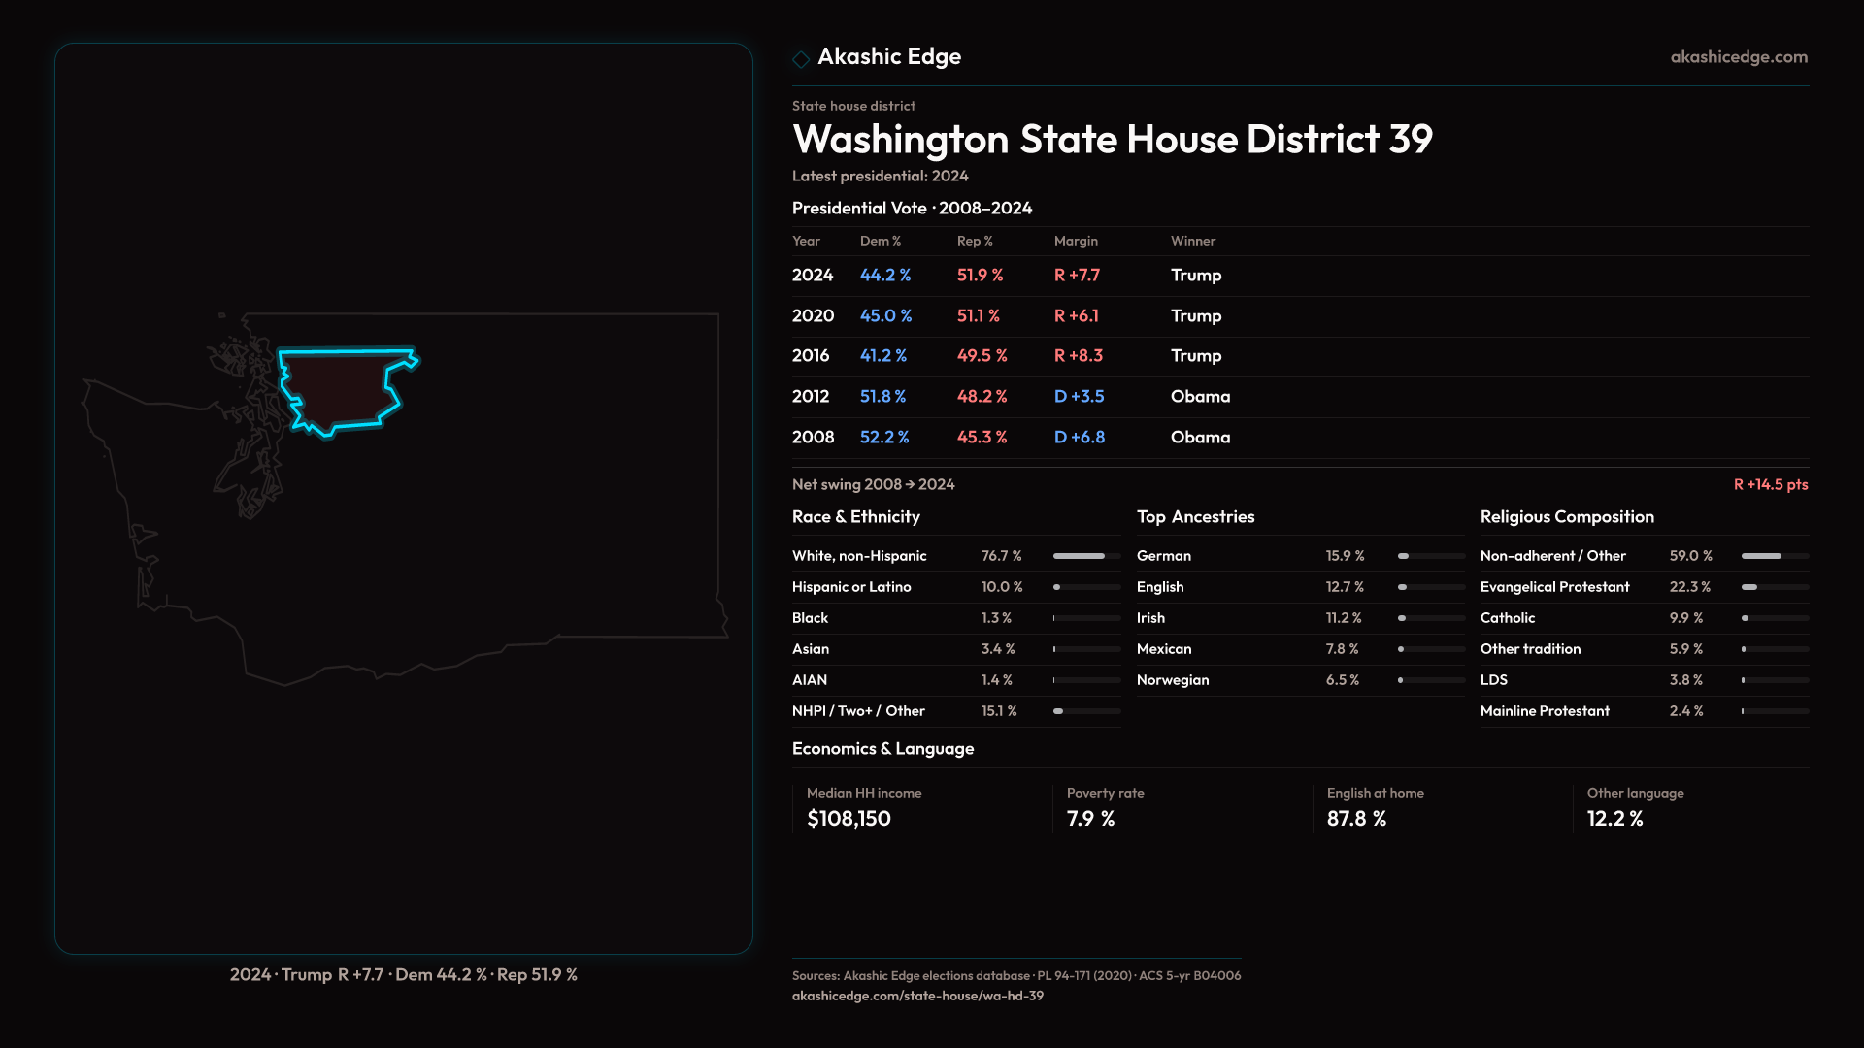Screen dimensions: 1864x1048
Task: Click the Race & Ethnicity section heading
Action: (x=855, y=517)
